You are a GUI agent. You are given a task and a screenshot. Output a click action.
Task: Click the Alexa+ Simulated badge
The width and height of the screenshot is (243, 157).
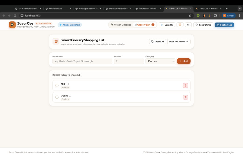pos(70,25)
